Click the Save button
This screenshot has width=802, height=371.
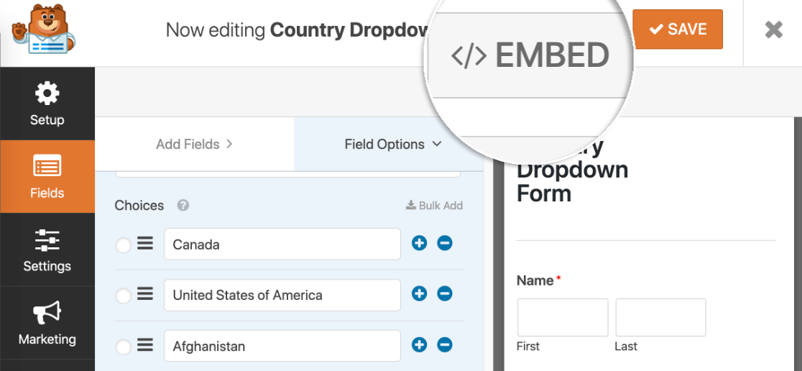677,29
